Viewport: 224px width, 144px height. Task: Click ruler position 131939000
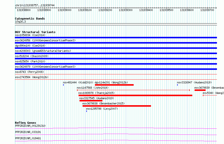point(64,10)
